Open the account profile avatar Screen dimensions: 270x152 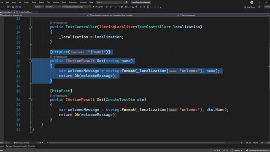point(252,2)
